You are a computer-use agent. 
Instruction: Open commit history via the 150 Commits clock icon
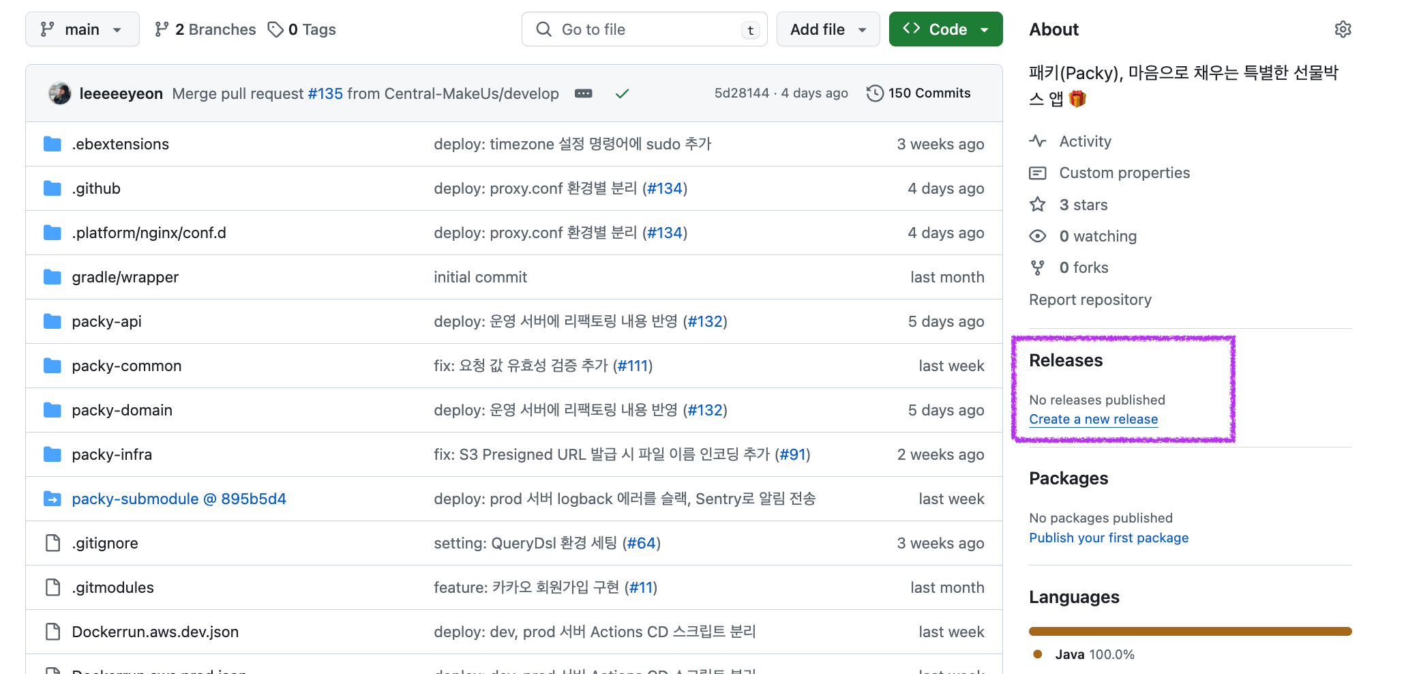click(x=875, y=93)
